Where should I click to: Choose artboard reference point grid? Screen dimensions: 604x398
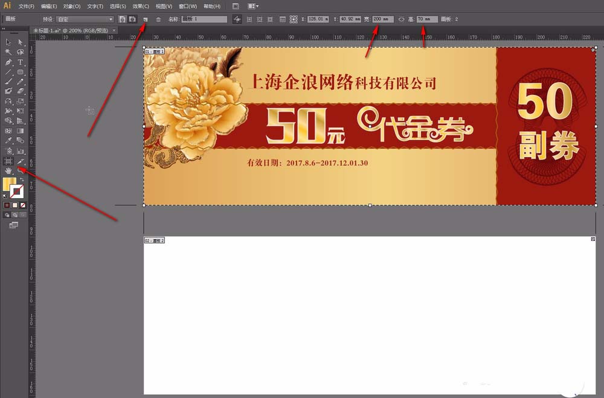click(x=294, y=19)
